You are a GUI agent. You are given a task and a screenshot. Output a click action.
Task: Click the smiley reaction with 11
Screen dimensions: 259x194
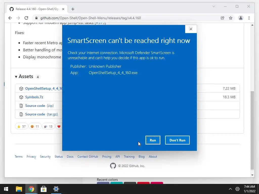(35, 126)
